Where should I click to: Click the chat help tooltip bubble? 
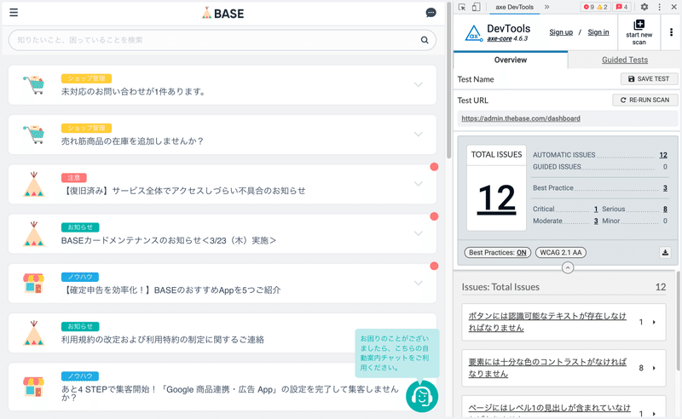[x=397, y=353]
